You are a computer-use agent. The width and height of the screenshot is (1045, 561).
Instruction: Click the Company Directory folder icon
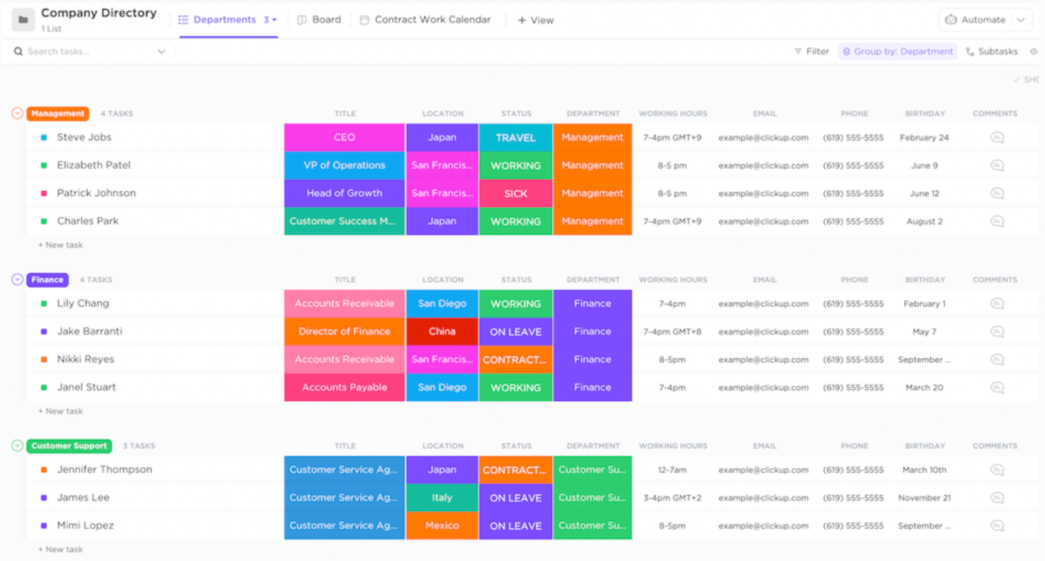point(23,20)
